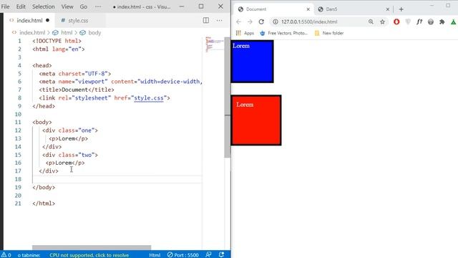Image resolution: width=458 pixels, height=258 pixels.
Task: Stop live server on Port : 5500
Action: coord(183,255)
